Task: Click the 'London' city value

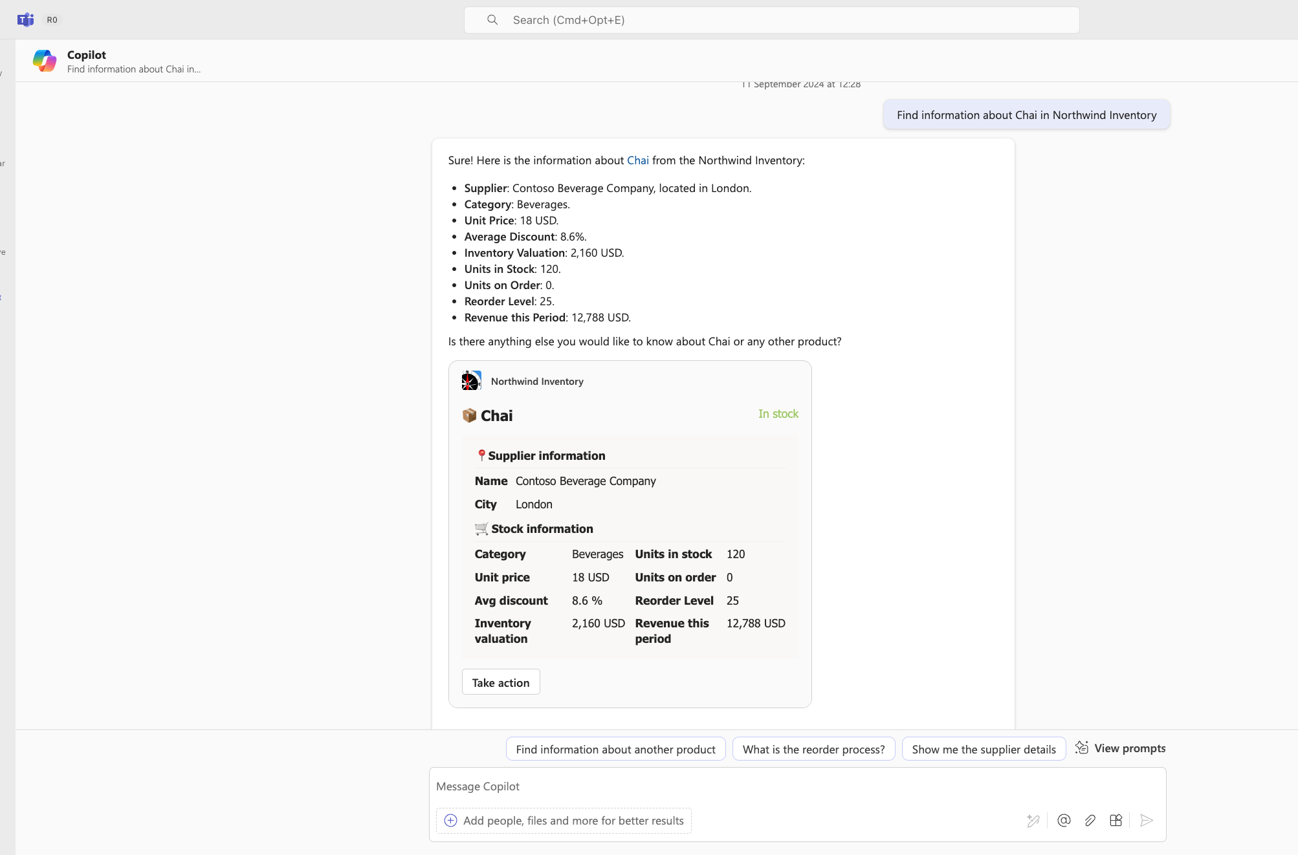Action: [534, 504]
